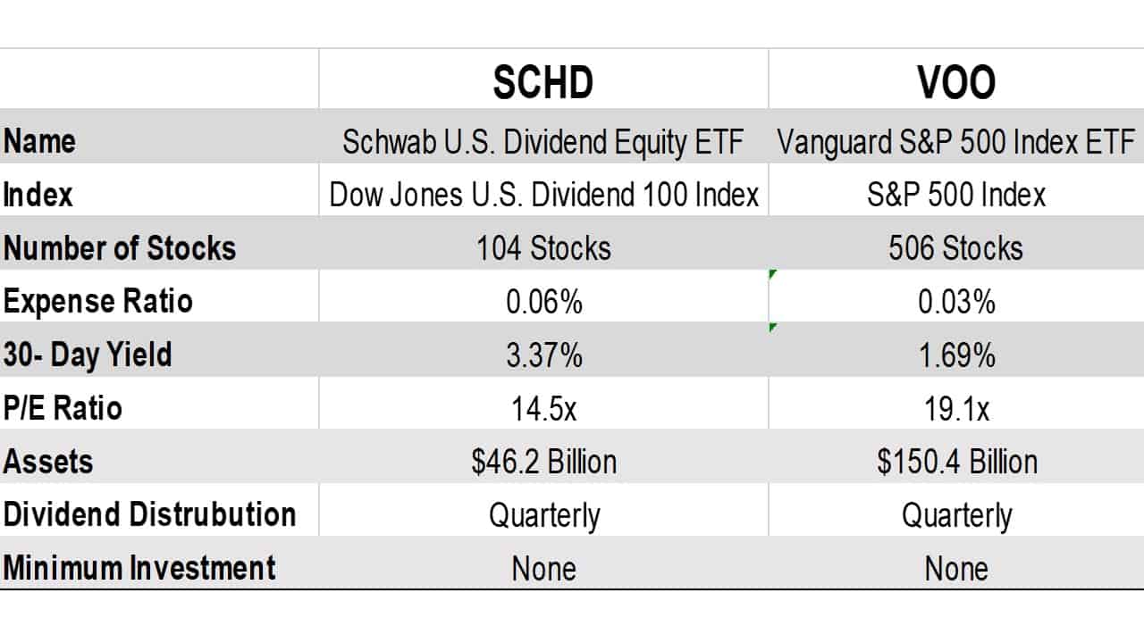Screen dimensions: 1144x643
Task: Select the $150.4 Billion assets cell
Action: (956, 461)
